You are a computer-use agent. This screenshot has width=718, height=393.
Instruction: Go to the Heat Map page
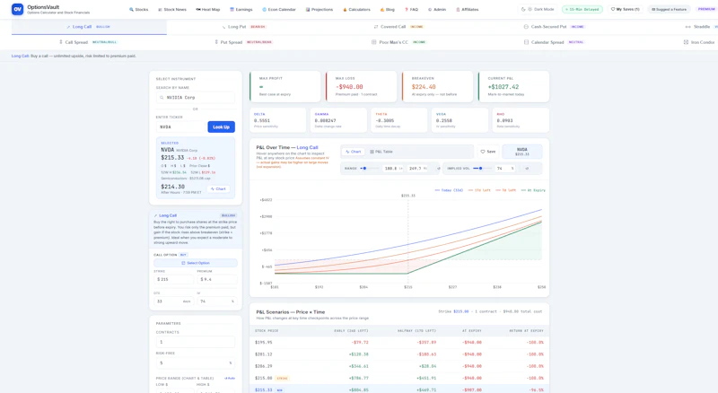click(x=208, y=9)
